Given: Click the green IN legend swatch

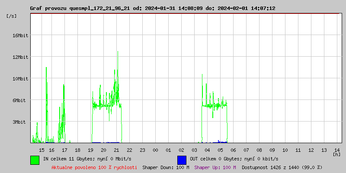Looking at the screenshot, I should point(35,160).
